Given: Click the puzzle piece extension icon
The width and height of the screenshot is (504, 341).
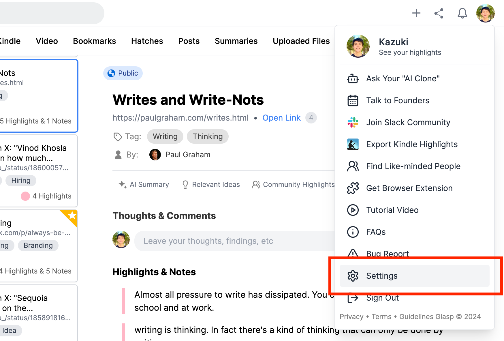Looking at the screenshot, I should pos(353,188).
